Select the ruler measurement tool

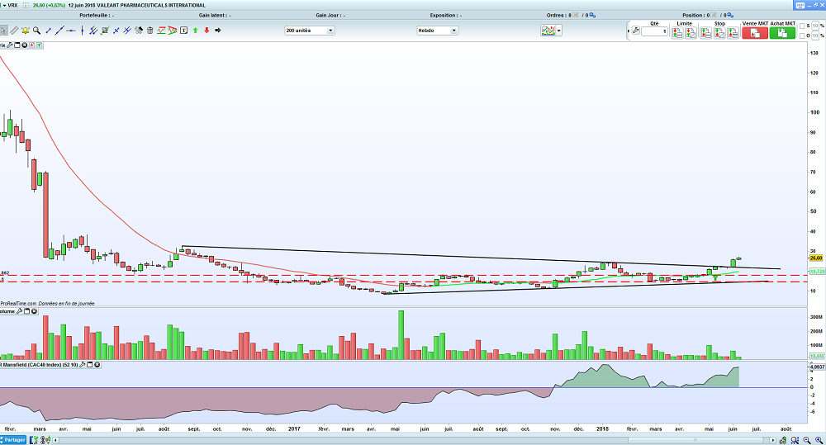pyautogui.click(x=14, y=31)
